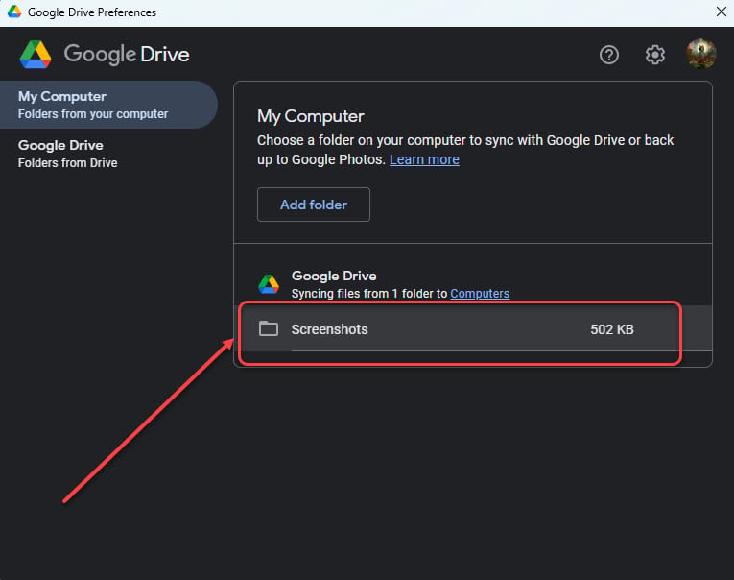Click the Google Drive sync section title
The height and width of the screenshot is (580, 734).
click(334, 276)
